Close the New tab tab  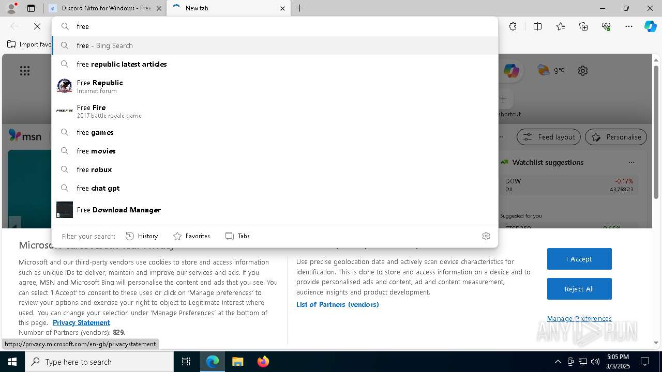tap(282, 8)
